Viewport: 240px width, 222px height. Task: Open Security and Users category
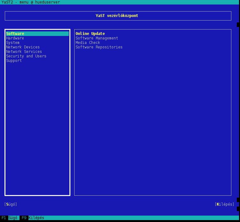26,56
